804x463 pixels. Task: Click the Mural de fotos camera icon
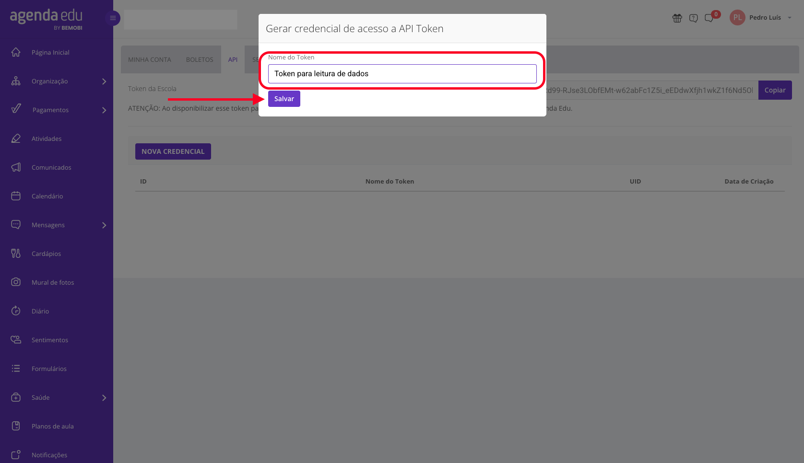tap(16, 282)
